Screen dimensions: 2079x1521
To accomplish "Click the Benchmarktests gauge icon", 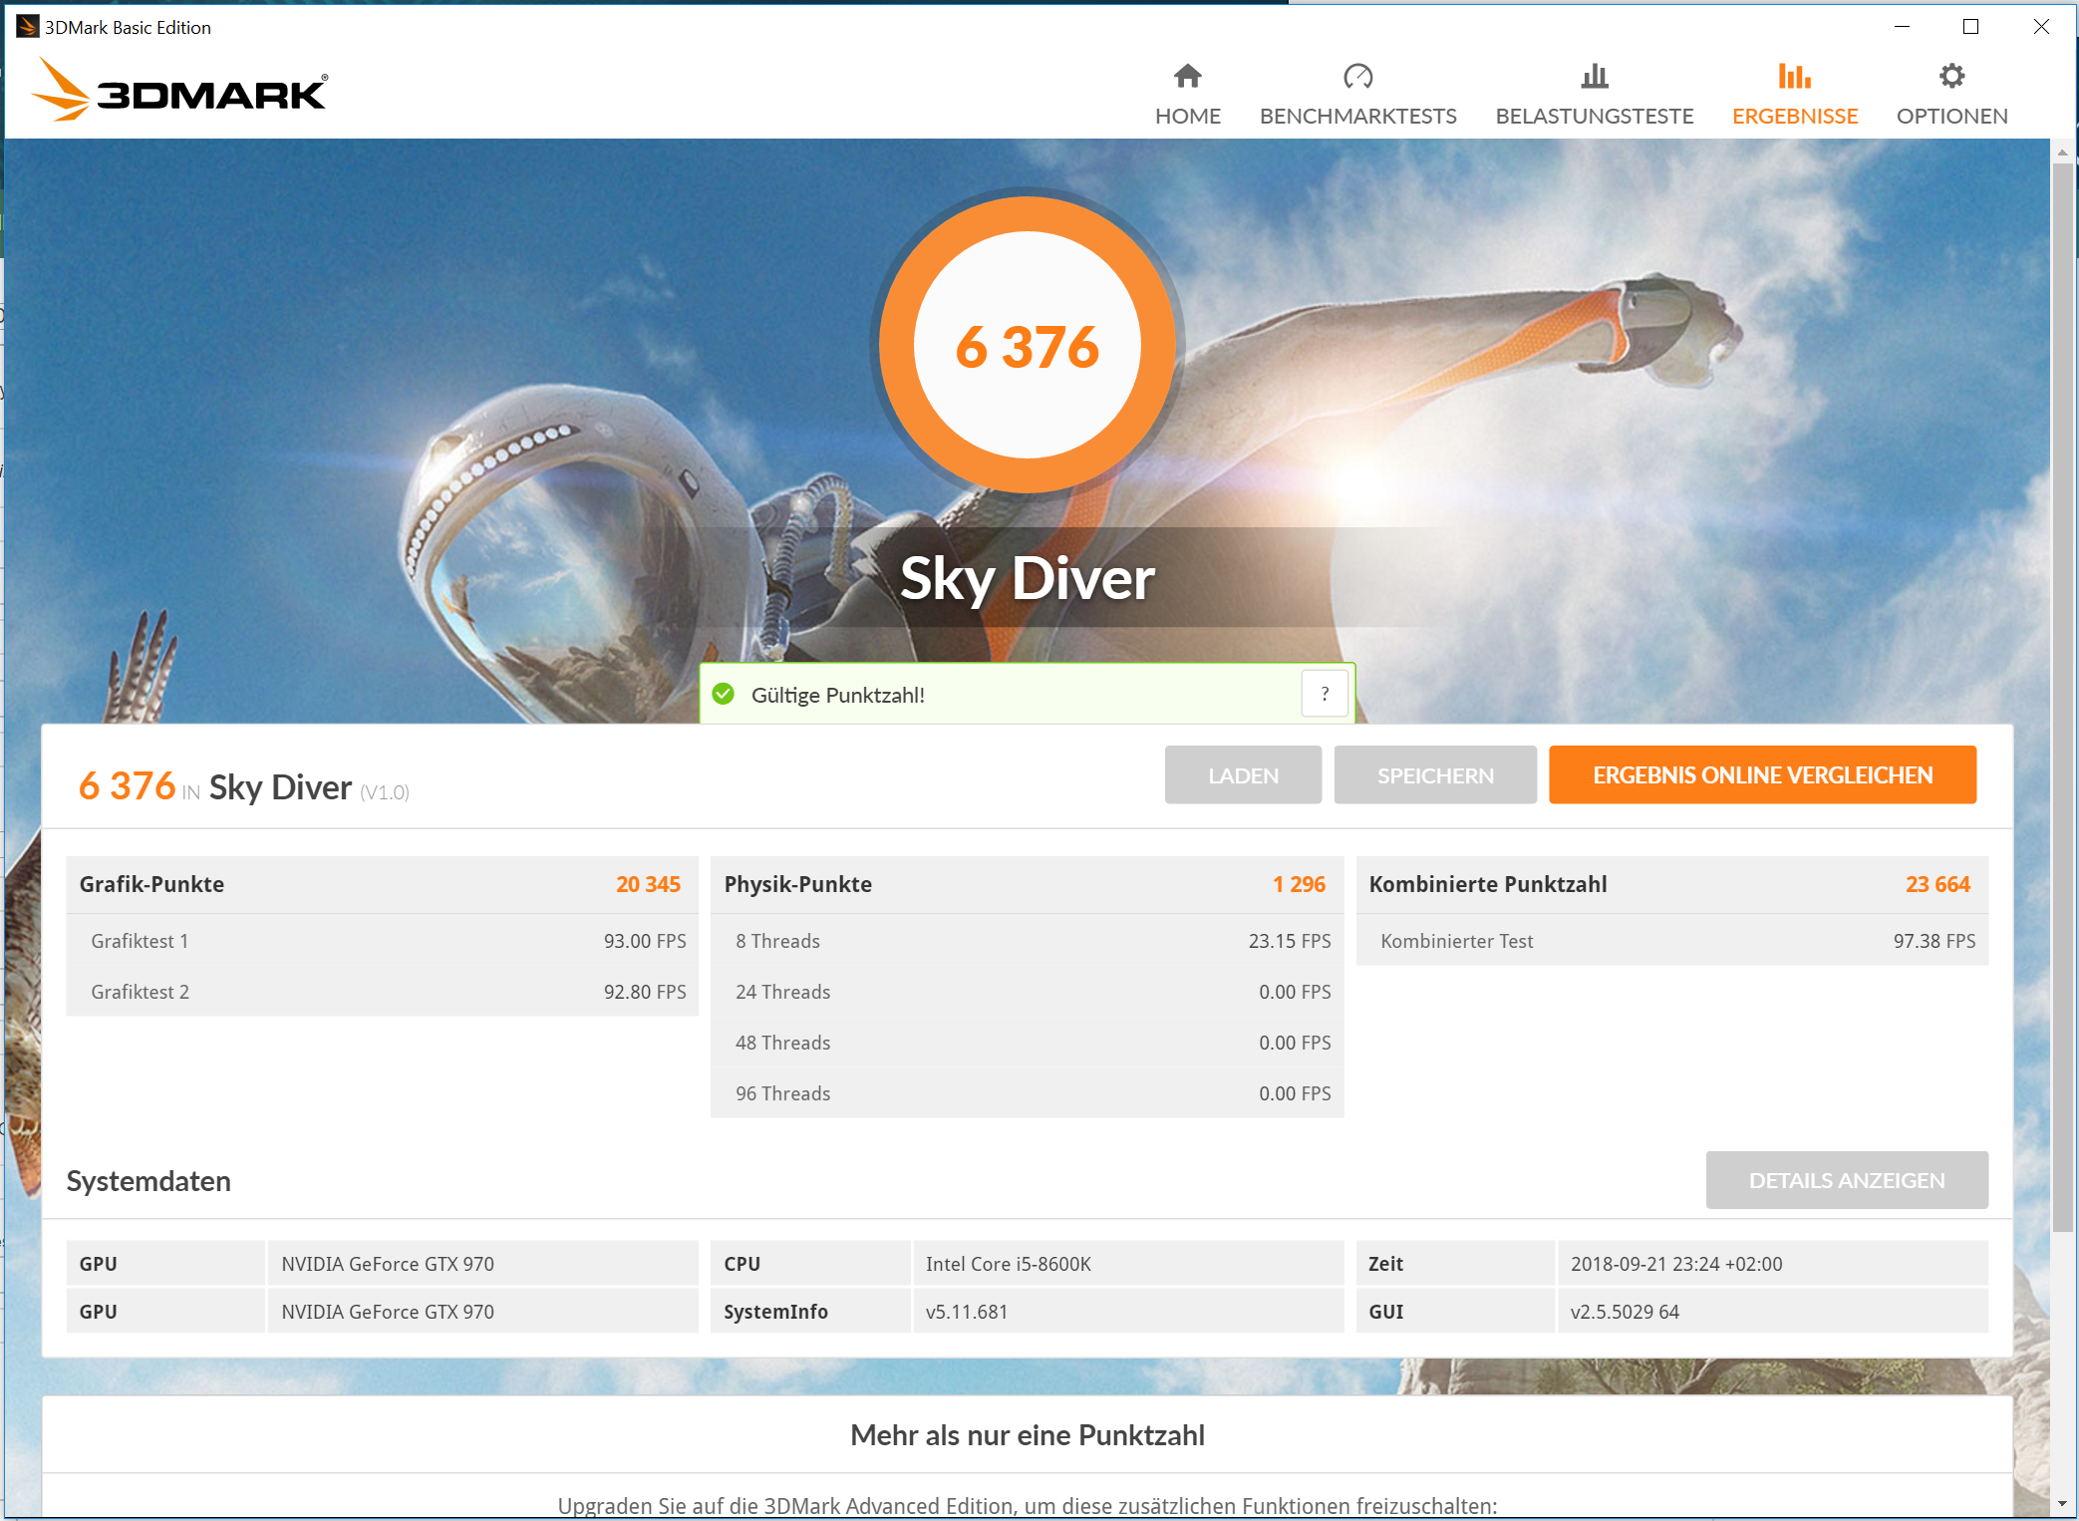I will coord(1357,76).
